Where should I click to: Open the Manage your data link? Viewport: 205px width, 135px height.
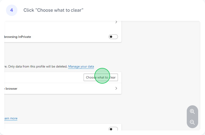(x=81, y=67)
